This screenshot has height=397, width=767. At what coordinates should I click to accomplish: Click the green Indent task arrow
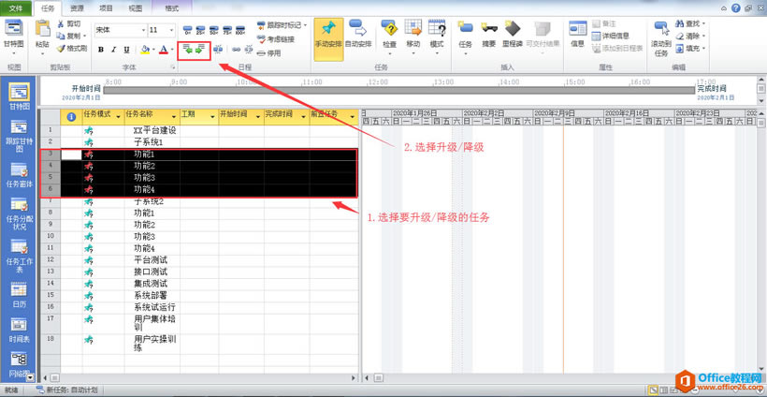coord(201,49)
